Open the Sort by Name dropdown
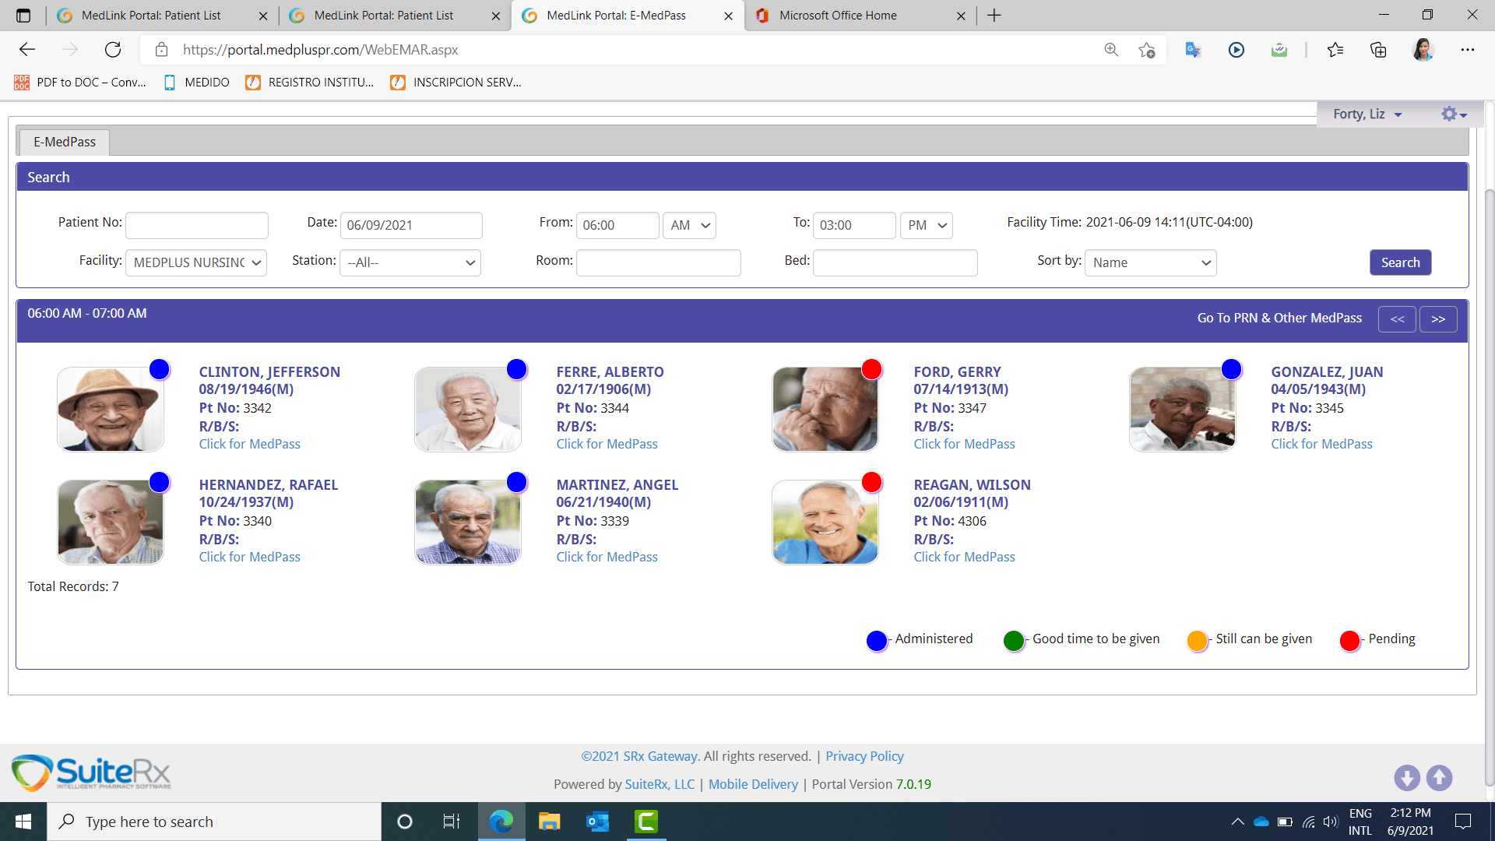The height and width of the screenshot is (841, 1495). click(x=1150, y=262)
